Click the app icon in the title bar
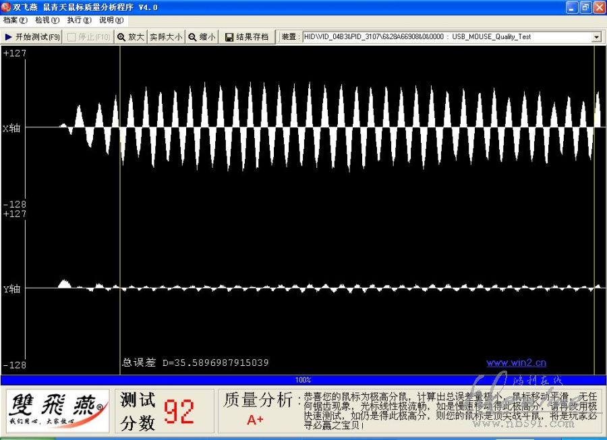Viewport: 607px width, 440px height. (6, 7)
